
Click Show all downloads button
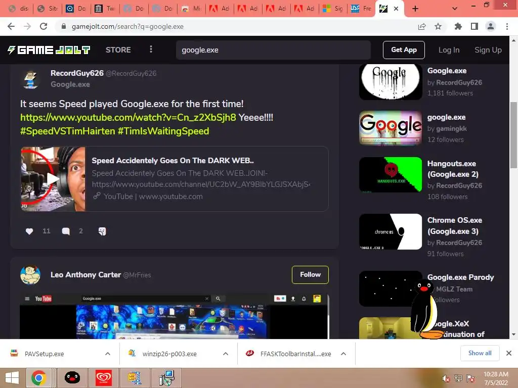(480, 353)
